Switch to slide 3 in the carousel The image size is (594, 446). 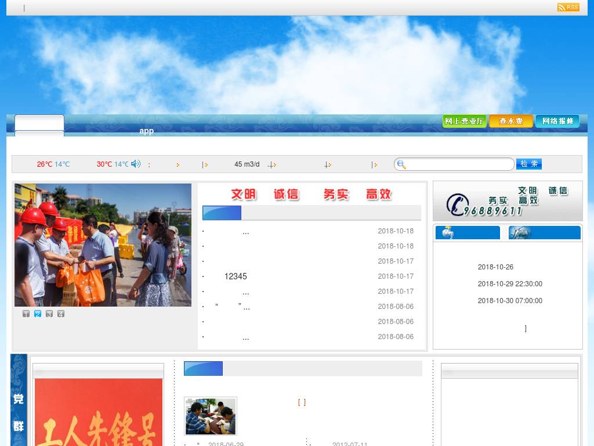(49, 314)
